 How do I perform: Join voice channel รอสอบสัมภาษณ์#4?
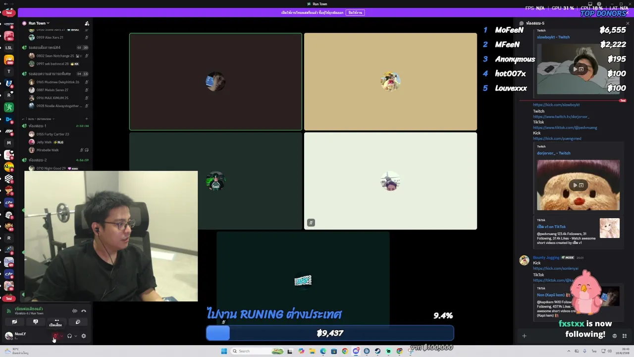pos(45,48)
